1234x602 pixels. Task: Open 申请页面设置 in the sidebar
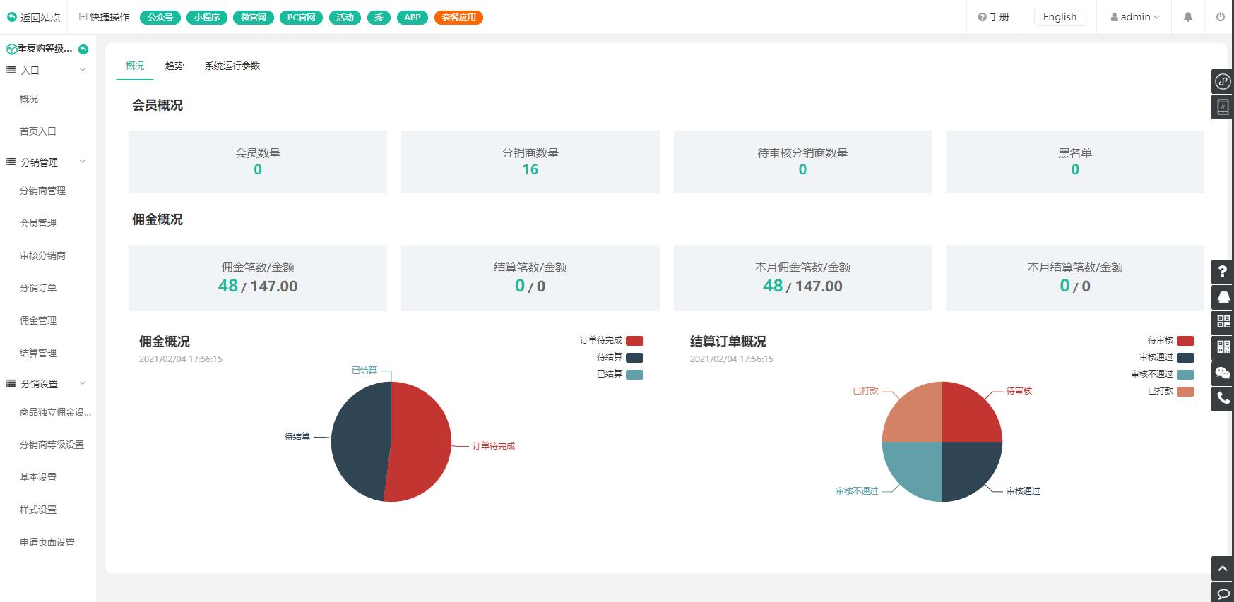(47, 542)
